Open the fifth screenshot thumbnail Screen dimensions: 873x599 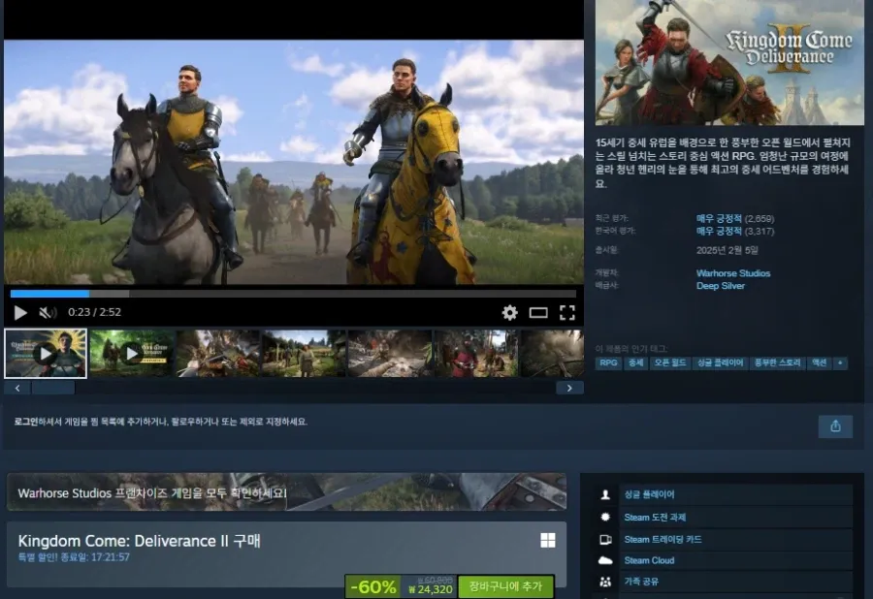(390, 353)
